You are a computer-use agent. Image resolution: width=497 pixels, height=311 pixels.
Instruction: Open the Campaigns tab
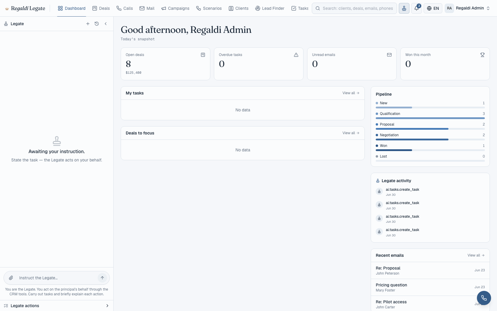[x=175, y=8]
